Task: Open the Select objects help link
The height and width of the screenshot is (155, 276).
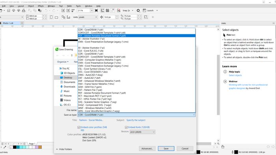Action: click(235, 75)
